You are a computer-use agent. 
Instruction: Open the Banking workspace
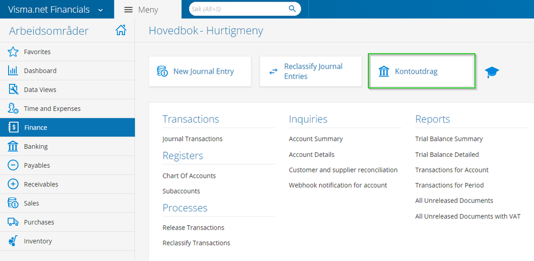67,146
